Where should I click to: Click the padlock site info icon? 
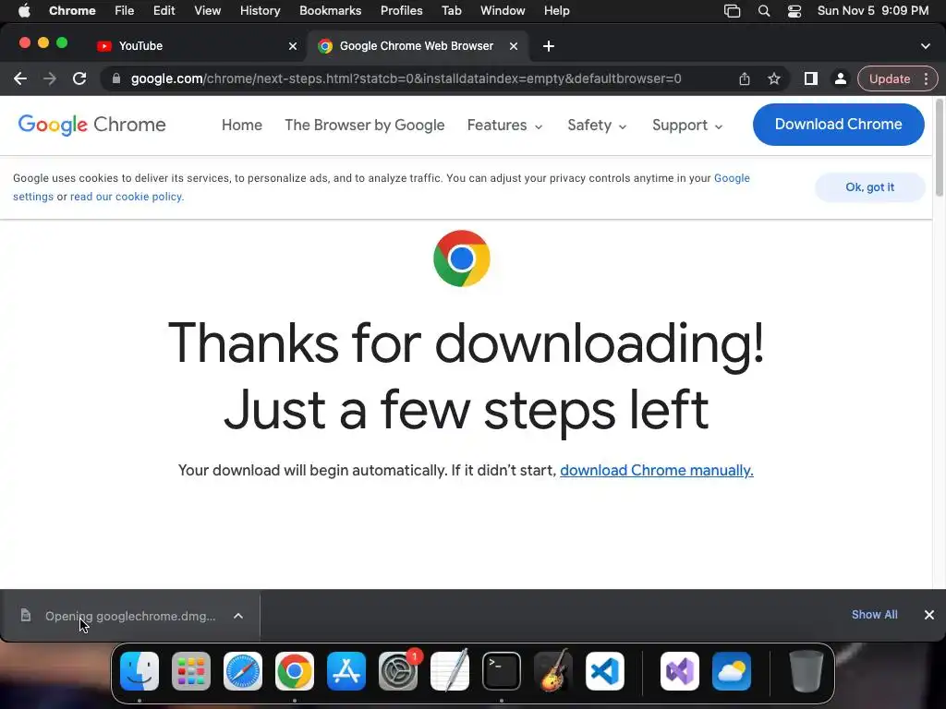coord(116,78)
